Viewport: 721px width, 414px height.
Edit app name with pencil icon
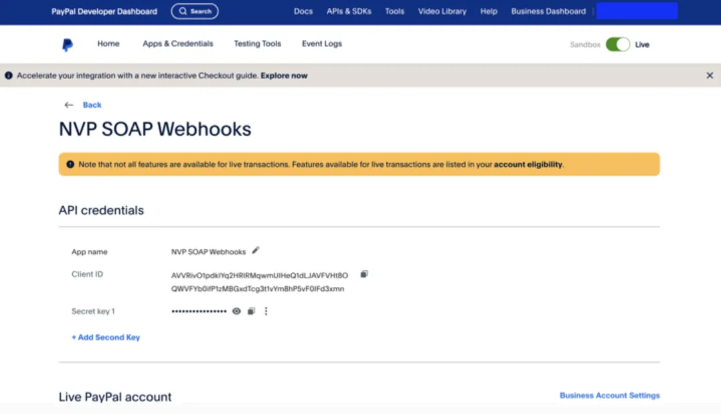click(256, 250)
